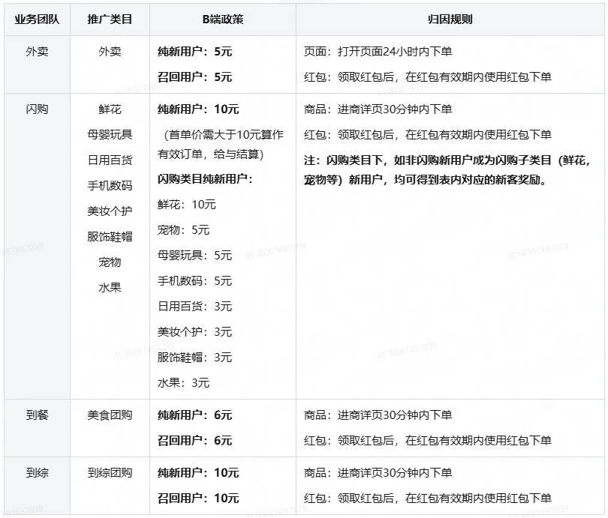Click the 业务团队 column header
The height and width of the screenshot is (518, 608).
tap(37, 19)
